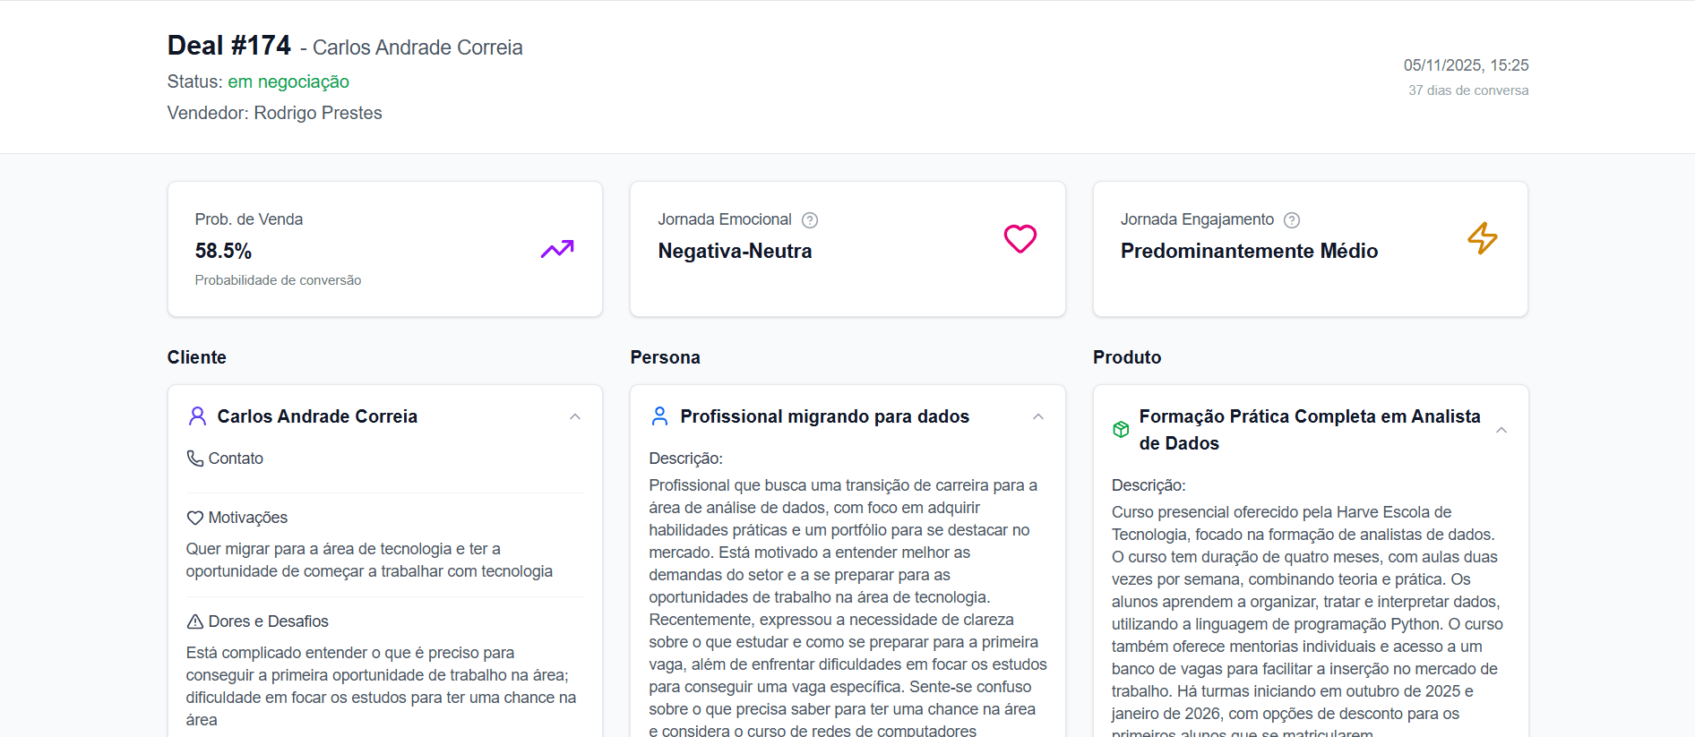
Task: Click the person icon beside Carlos Andrade Correia
Action: [x=197, y=416]
